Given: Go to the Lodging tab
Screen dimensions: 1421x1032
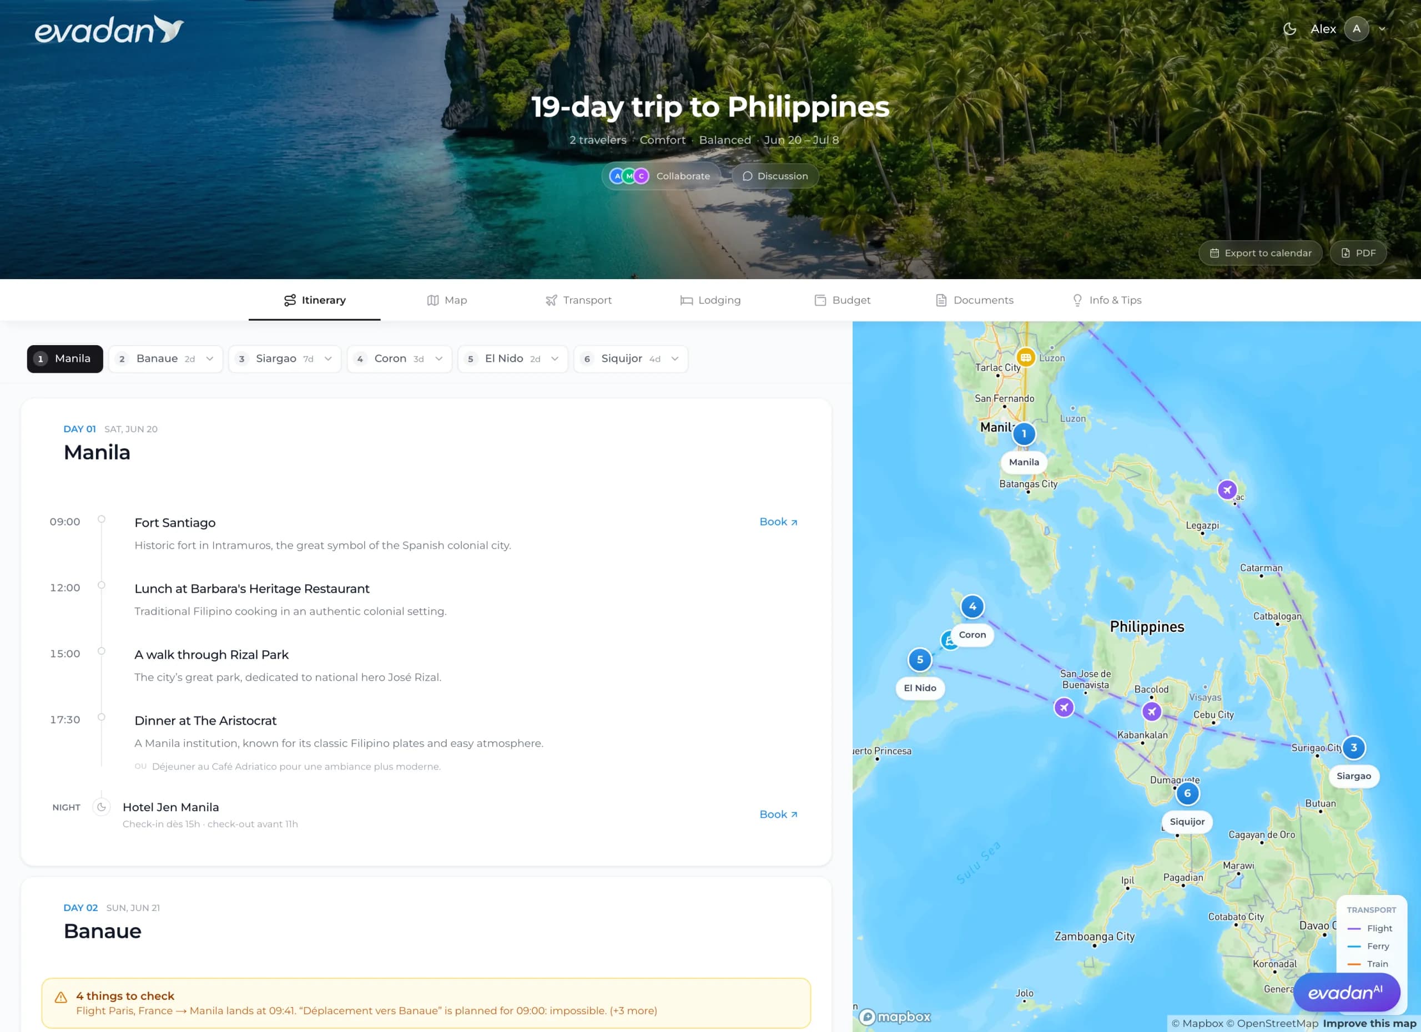Looking at the screenshot, I should click(710, 300).
